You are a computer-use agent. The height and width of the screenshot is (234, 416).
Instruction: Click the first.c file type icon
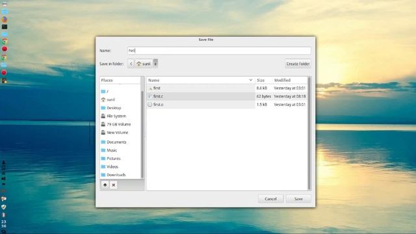pyautogui.click(x=150, y=96)
